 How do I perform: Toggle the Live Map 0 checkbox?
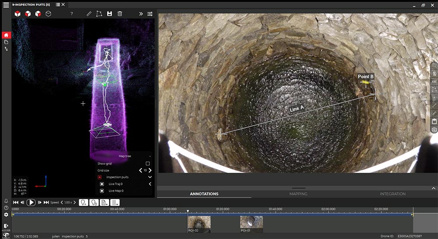(102, 191)
